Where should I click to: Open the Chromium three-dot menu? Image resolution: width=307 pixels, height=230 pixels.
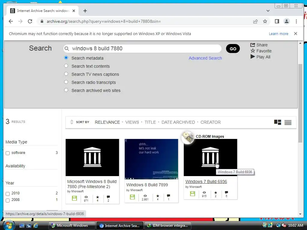click(296, 21)
